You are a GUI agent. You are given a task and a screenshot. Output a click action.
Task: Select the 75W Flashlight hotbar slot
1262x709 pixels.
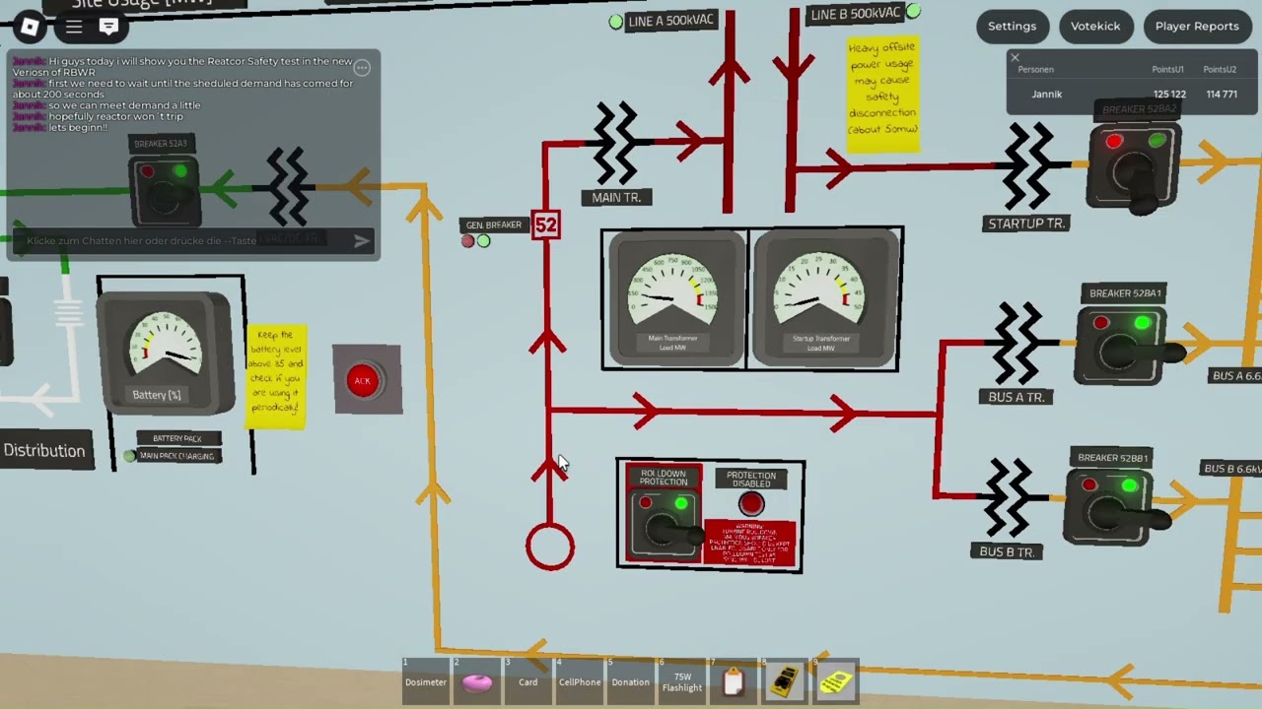click(682, 681)
